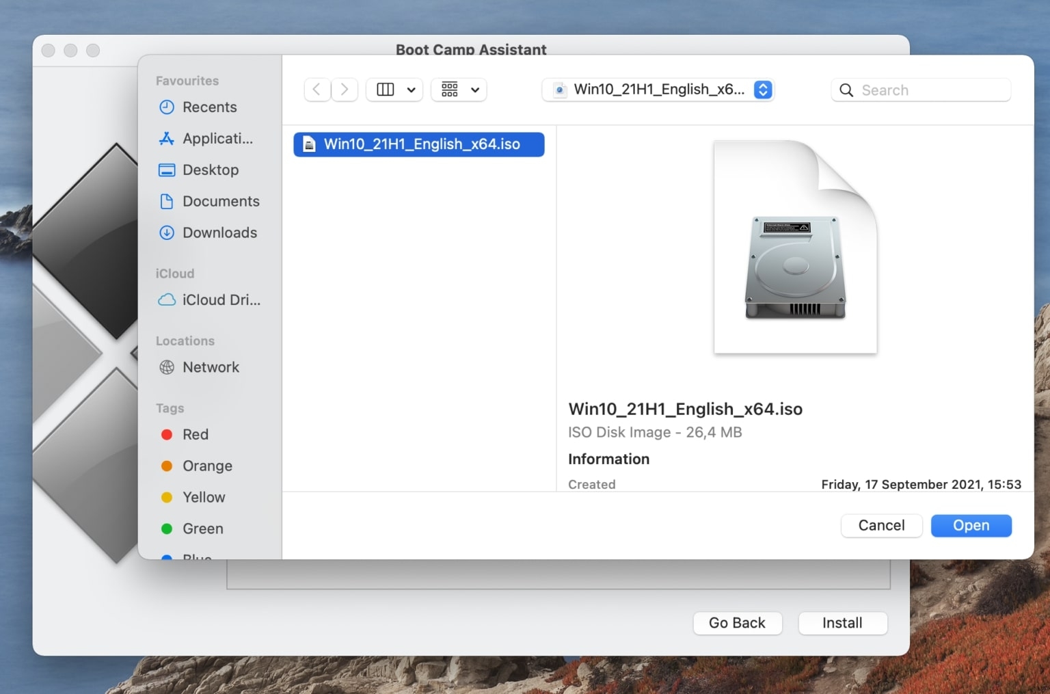1050x694 pixels.
Task: Click the Applications icon in sidebar
Action: pyautogui.click(x=167, y=139)
